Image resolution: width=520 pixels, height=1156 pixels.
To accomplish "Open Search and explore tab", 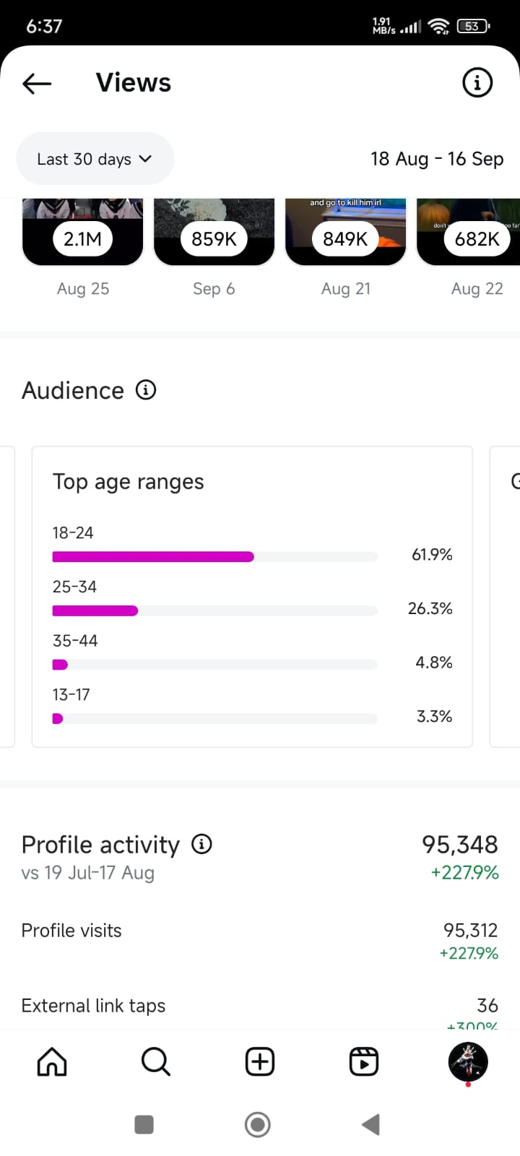I will tap(155, 1062).
